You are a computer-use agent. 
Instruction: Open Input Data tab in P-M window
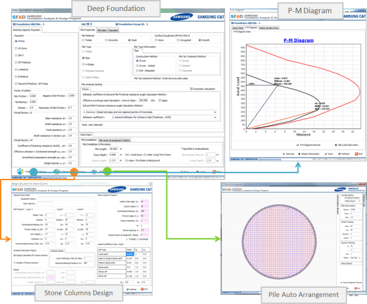coord(238,28)
